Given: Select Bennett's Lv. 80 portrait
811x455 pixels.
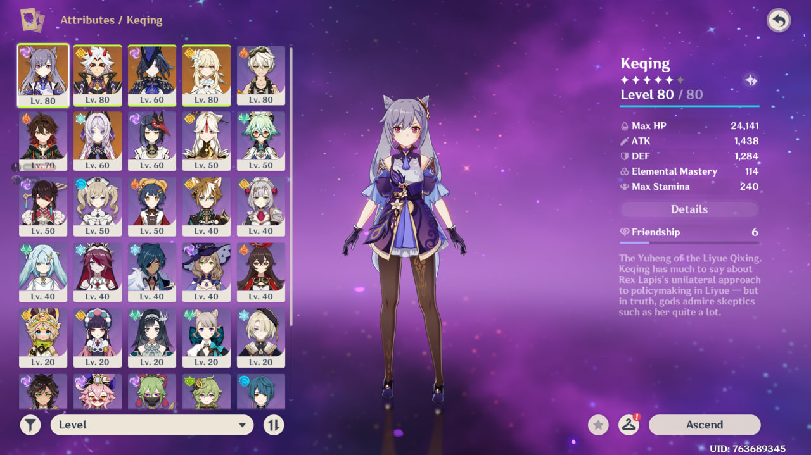Looking at the screenshot, I should (x=261, y=75).
